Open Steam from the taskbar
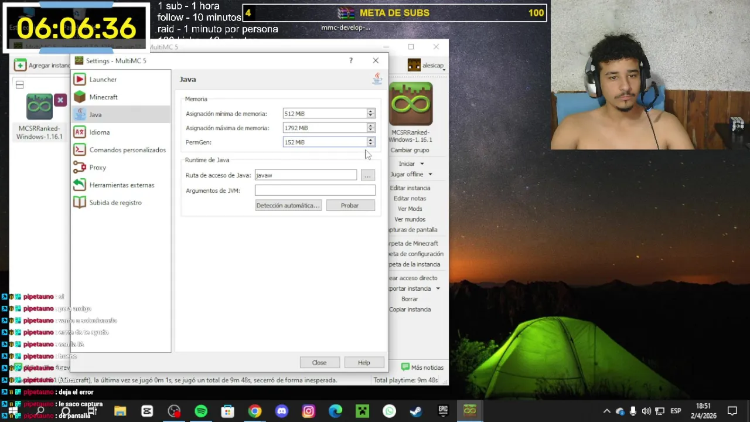This screenshot has height=422, width=750. click(416, 411)
